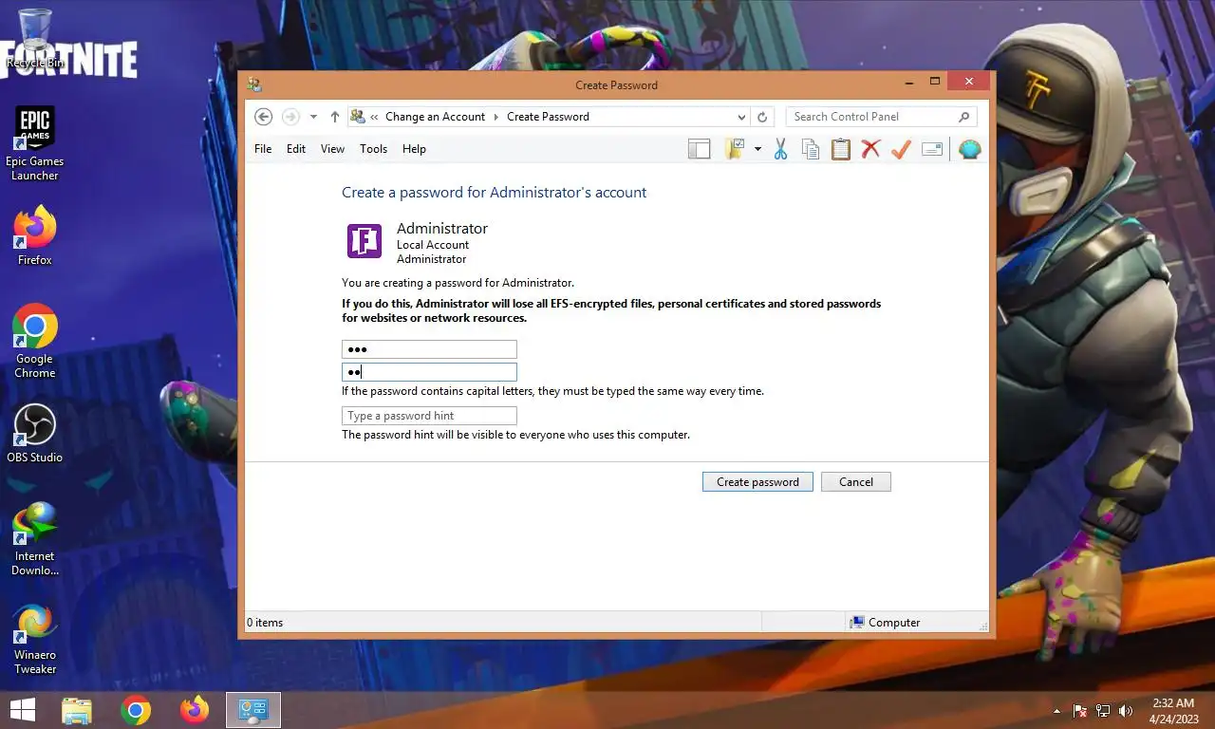Click the Back navigation arrow

pyautogui.click(x=264, y=117)
